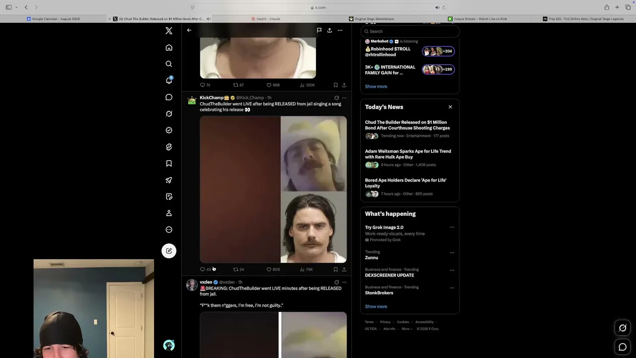
Task: Mute audio from the address bar speaker icon
Action: coord(437,7)
